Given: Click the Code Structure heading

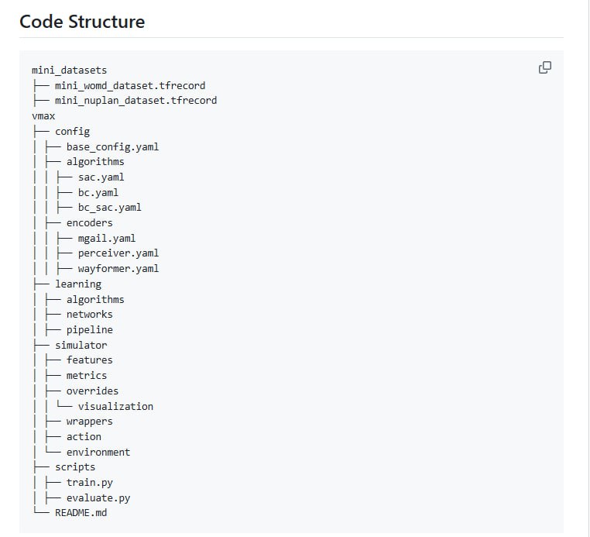Looking at the screenshot, I should (x=82, y=22).
